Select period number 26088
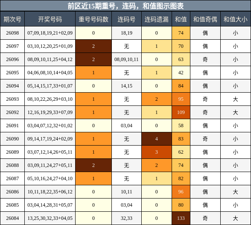 (x=12, y=165)
